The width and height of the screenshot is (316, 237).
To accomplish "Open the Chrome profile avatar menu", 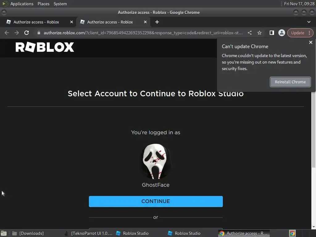I will [x=281, y=33].
